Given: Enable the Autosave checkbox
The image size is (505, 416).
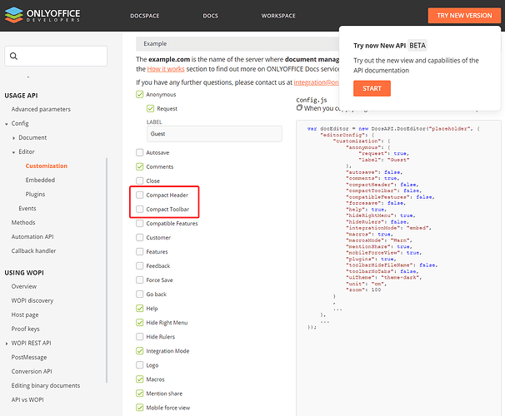Looking at the screenshot, I should 139,152.
